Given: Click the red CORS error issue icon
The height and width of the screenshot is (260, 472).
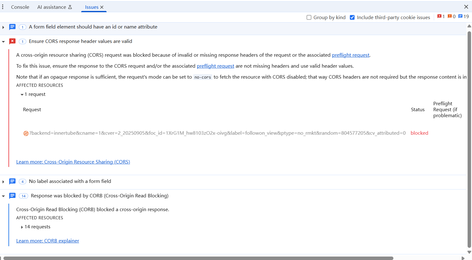Looking at the screenshot, I should click(12, 41).
